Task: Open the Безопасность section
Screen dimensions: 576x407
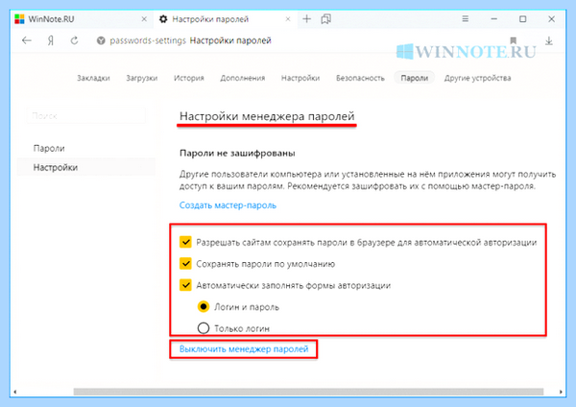Action: point(360,78)
